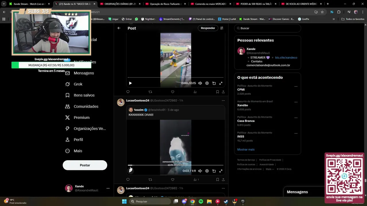Screen dimensions: 367x206
Task: Unmute the DIVA quoted video
Action: click(x=200, y=171)
